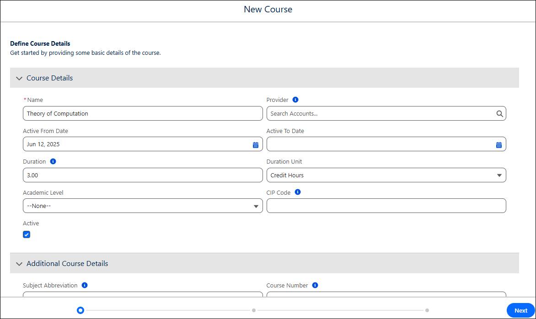Show the Course Number help tooltip
The width and height of the screenshot is (536, 319).
(314, 285)
